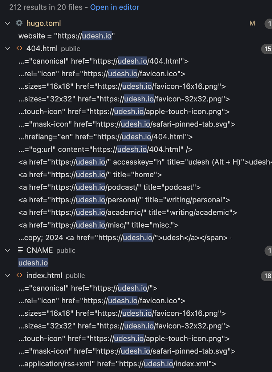The height and width of the screenshot is (372, 272).
Task: Select the udesh.io match under CNAME
Action: coord(33,263)
